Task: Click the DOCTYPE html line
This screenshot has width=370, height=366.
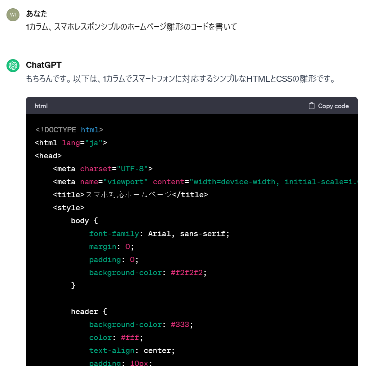Action: 69,130
